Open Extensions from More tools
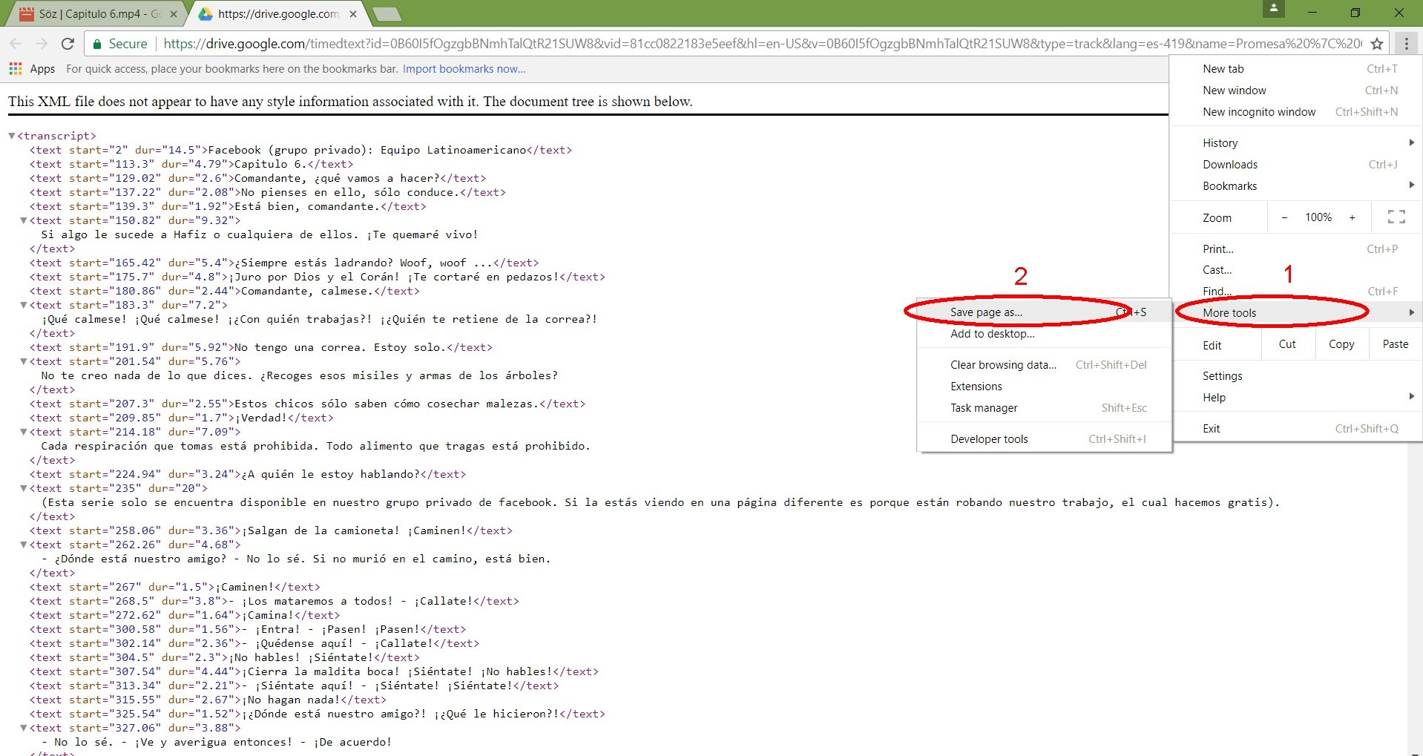Viewport: 1423px width, 756px height. [1045, 387]
